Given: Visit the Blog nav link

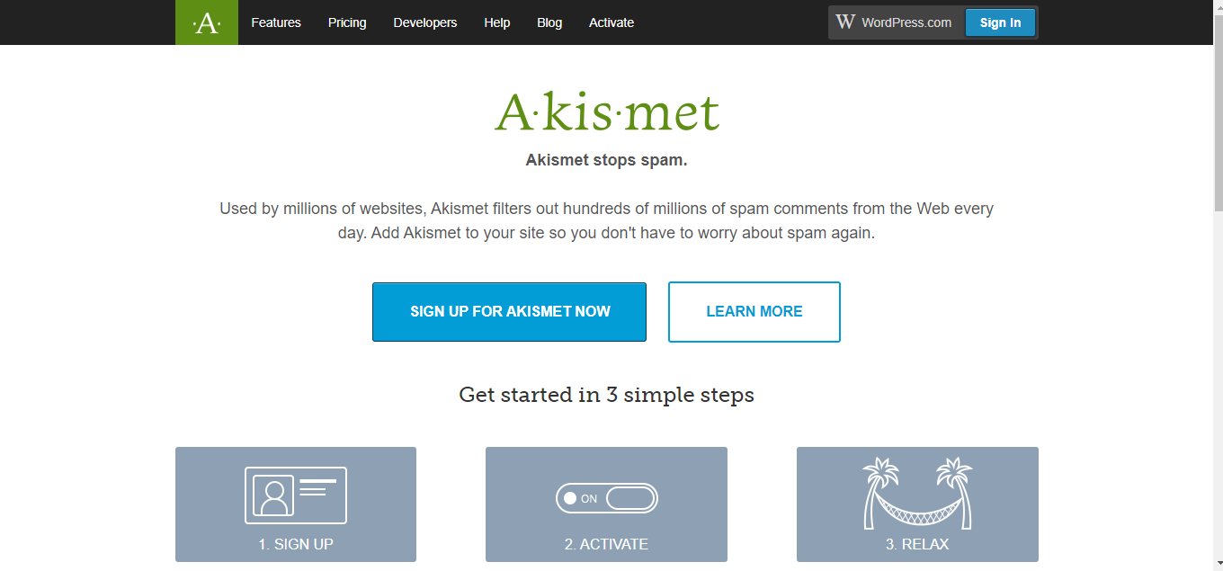Looking at the screenshot, I should [549, 22].
